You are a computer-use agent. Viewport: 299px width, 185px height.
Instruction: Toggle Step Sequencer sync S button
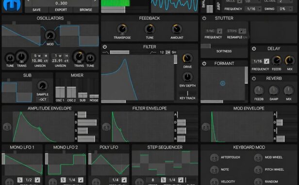[x=163, y=180]
